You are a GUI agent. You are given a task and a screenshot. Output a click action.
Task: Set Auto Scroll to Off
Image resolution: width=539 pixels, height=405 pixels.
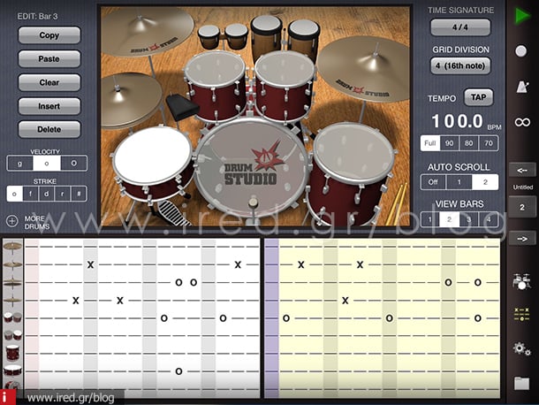tap(433, 182)
